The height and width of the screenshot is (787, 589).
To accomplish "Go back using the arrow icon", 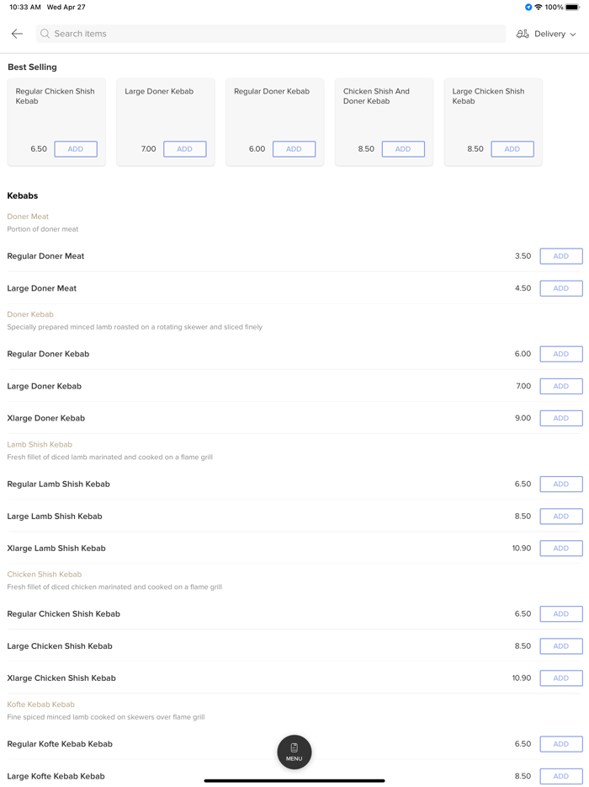I will click(17, 34).
